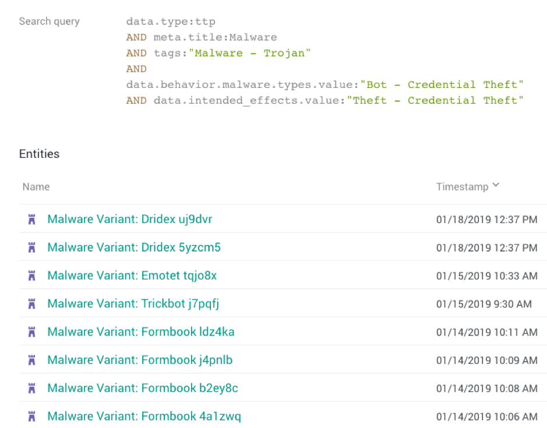This screenshot has width=547, height=428.
Task: Click the "Theft – Credential Theft" query value
Action: pos(435,101)
